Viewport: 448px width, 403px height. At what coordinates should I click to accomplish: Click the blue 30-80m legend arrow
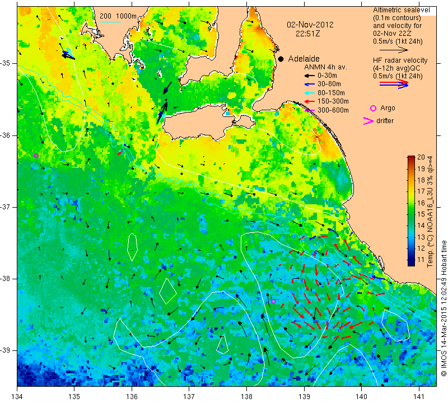[x=309, y=85]
